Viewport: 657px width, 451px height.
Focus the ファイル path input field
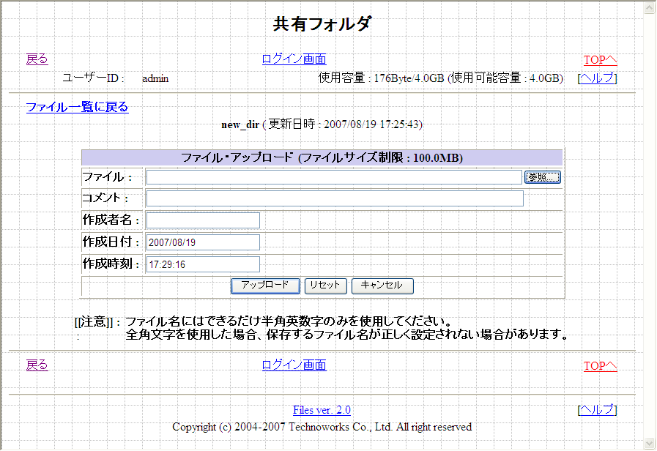(x=333, y=177)
